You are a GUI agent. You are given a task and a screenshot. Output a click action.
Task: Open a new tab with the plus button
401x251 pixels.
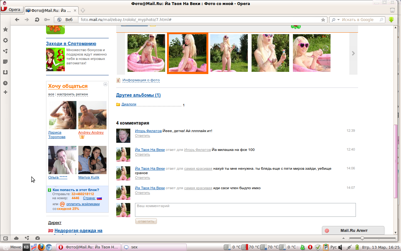coord(83,10)
